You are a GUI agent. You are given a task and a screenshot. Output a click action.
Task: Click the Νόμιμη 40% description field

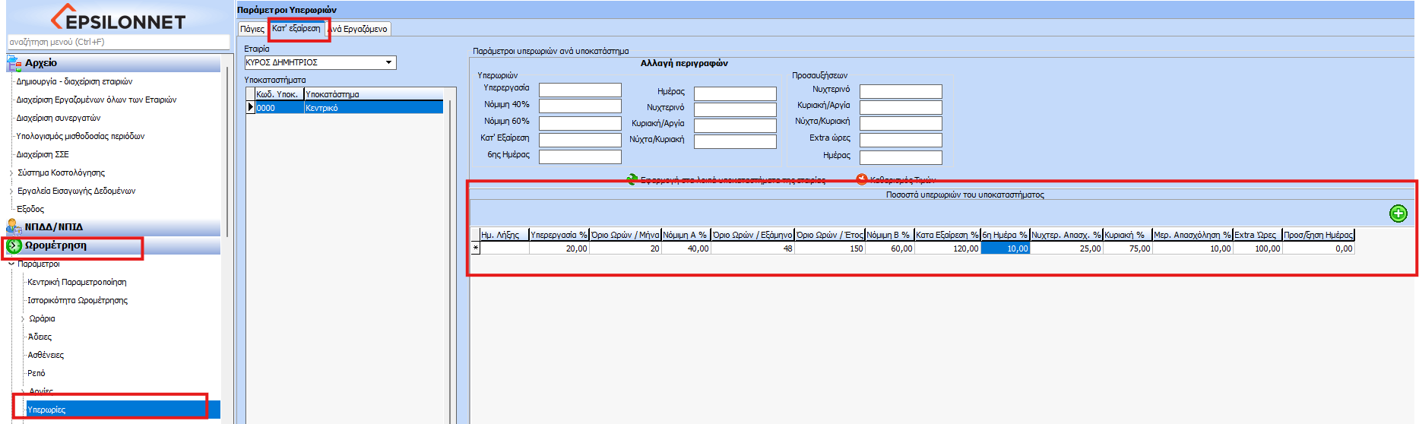coord(580,106)
